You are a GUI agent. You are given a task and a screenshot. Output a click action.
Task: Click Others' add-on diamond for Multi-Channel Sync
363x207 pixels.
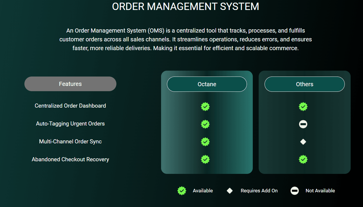(x=303, y=142)
